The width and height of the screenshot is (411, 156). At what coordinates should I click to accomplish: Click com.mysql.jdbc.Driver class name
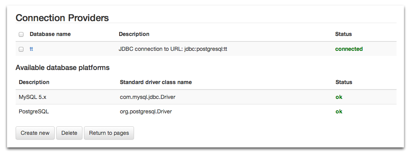pyautogui.click(x=148, y=97)
